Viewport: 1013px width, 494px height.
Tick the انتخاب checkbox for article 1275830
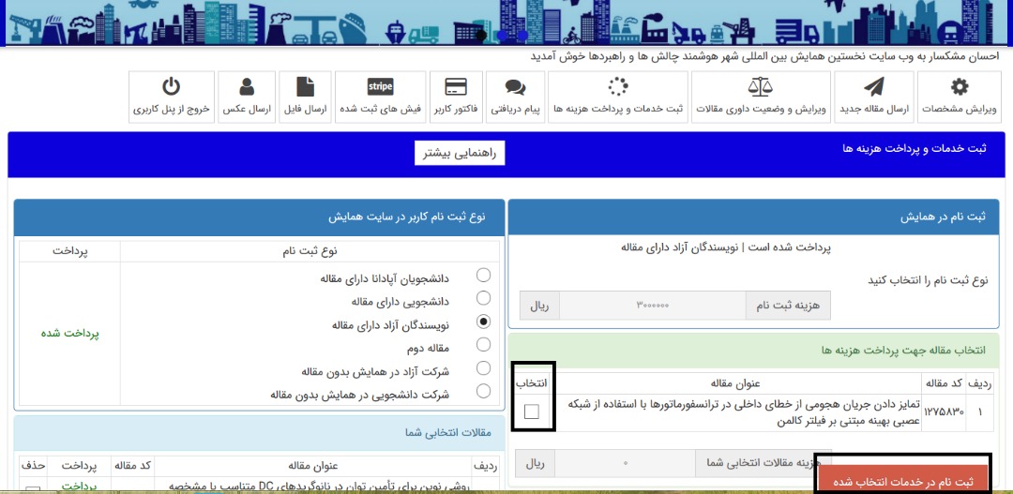(532, 412)
